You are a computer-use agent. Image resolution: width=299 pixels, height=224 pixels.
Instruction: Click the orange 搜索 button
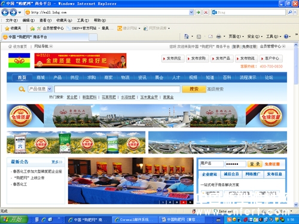pyautogui.click(x=194, y=89)
